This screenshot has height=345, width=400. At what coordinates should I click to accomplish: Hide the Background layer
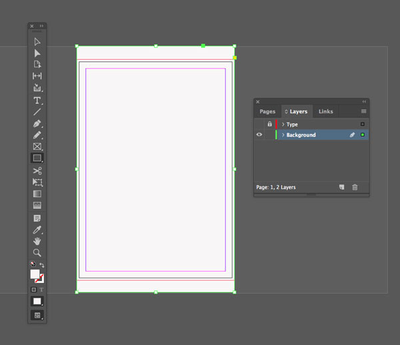click(259, 135)
